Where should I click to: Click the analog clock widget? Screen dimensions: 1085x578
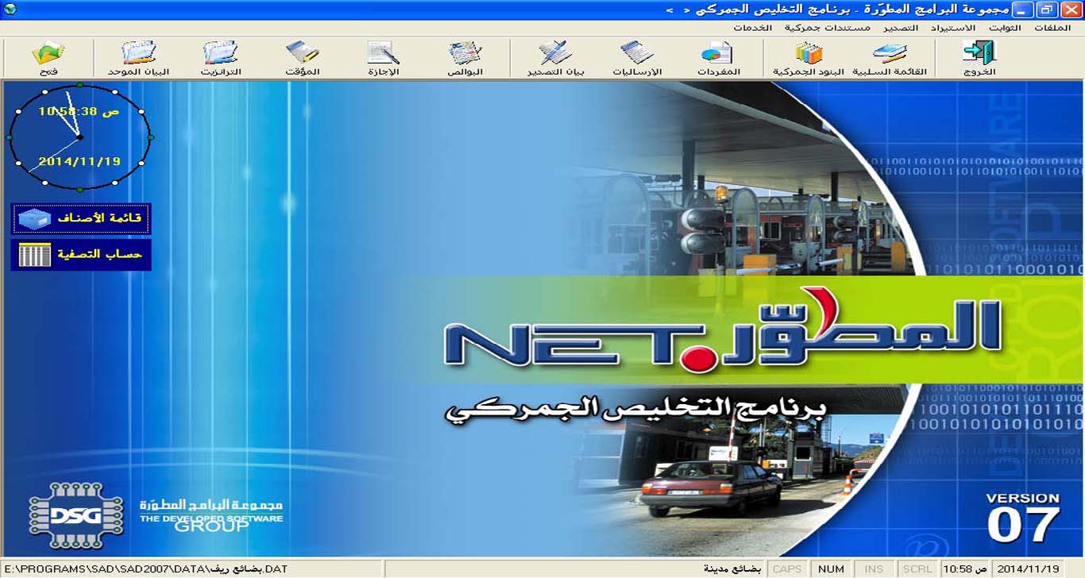click(79, 137)
